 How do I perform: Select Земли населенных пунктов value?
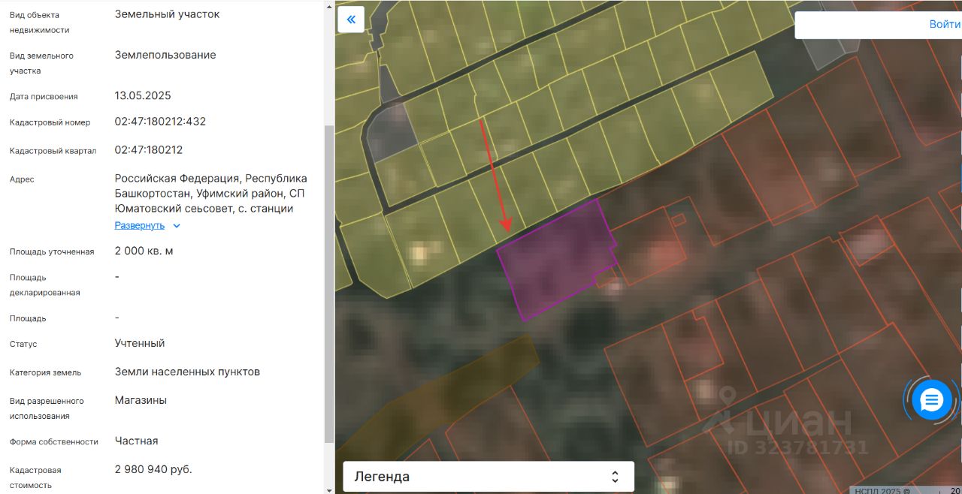pyautogui.click(x=187, y=372)
